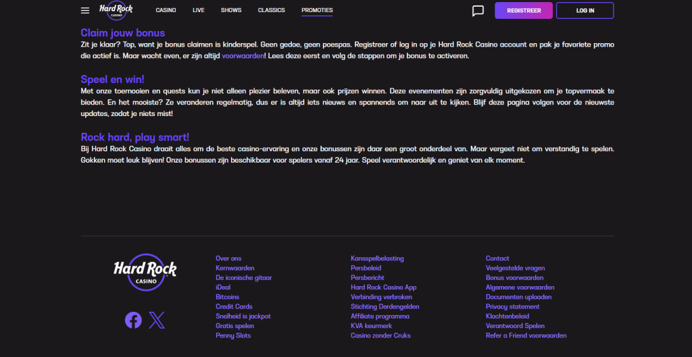The height and width of the screenshot is (357, 692).
Task: Select the CLASSICS menu item
Action: (x=272, y=10)
